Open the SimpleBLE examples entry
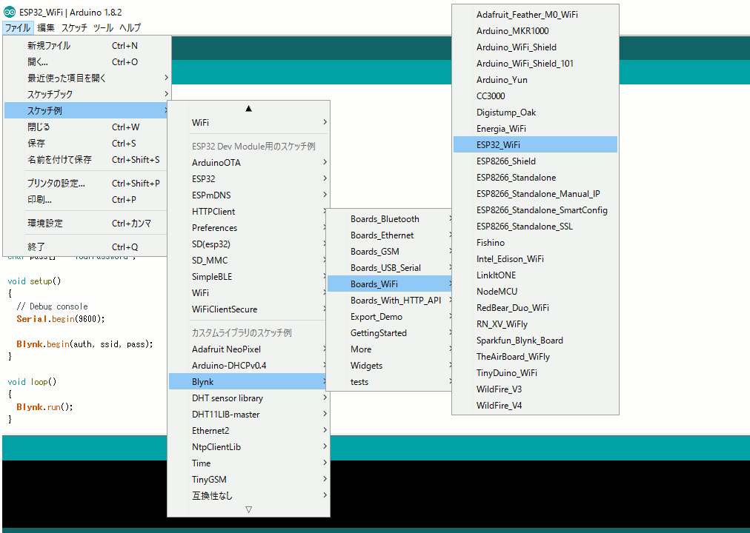Screen dimensions: 750x533 (x=249, y=277)
